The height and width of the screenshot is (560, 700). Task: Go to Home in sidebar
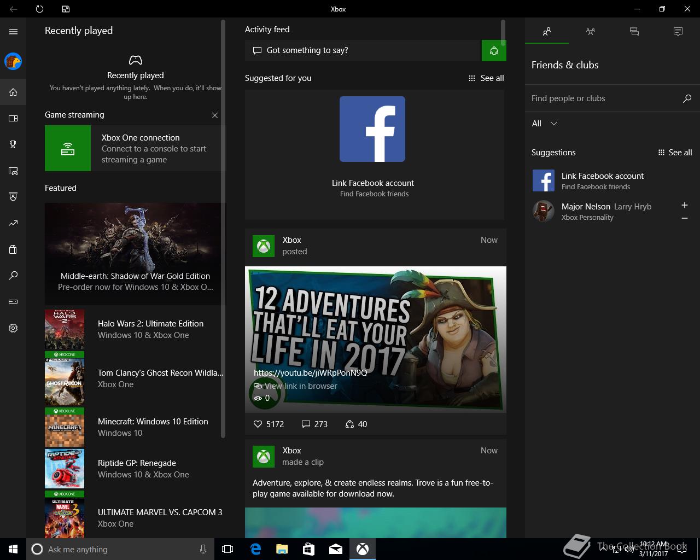[x=13, y=92]
